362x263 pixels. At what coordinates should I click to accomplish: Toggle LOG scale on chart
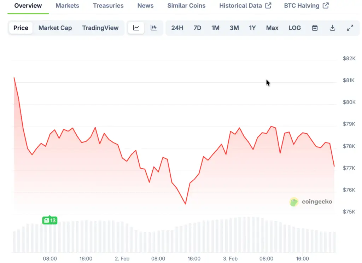tap(294, 28)
